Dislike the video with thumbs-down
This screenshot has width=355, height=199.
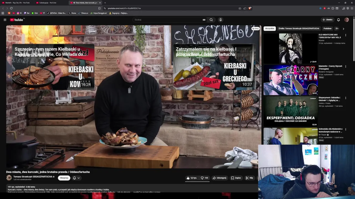point(204,178)
